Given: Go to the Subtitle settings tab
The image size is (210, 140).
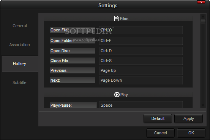Looking at the screenshot, I should pyautogui.click(x=19, y=82).
